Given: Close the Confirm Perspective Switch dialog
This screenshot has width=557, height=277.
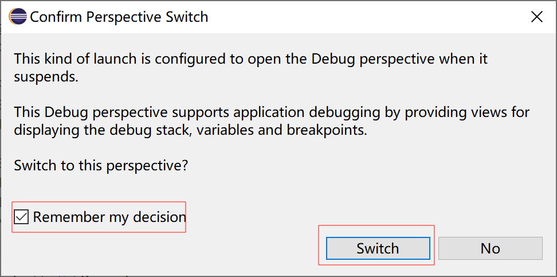Looking at the screenshot, I should [x=537, y=17].
